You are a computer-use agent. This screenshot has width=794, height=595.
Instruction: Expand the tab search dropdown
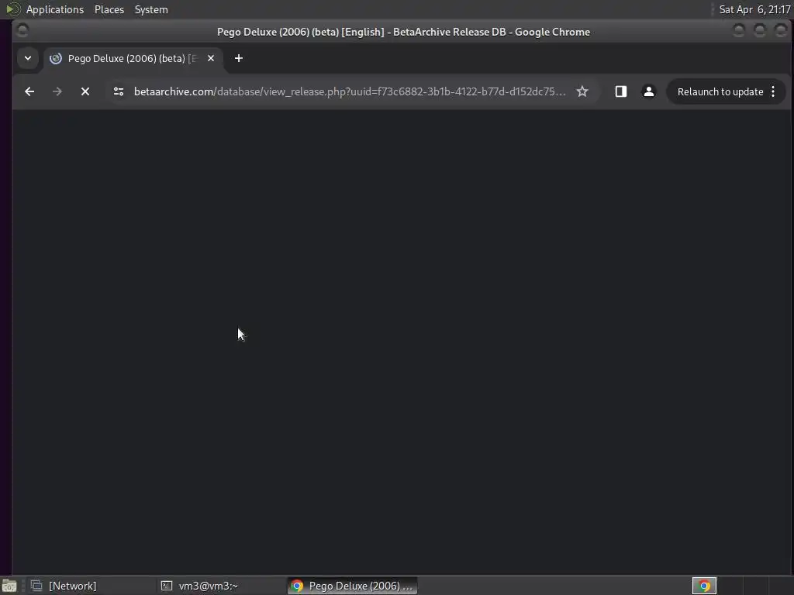click(x=28, y=58)
